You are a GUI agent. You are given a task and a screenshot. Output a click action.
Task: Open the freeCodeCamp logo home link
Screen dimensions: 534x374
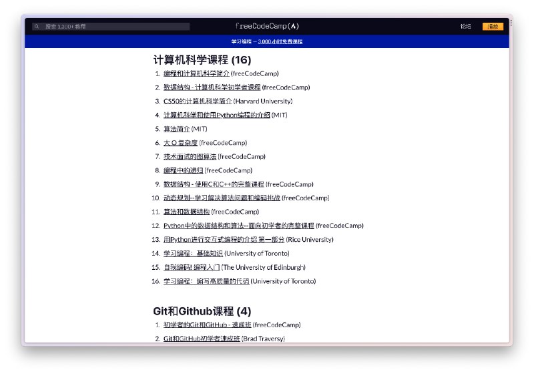click(x=267, y=26)
